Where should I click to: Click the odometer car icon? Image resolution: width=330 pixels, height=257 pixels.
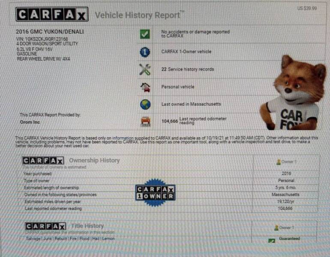tap(145, 122)
